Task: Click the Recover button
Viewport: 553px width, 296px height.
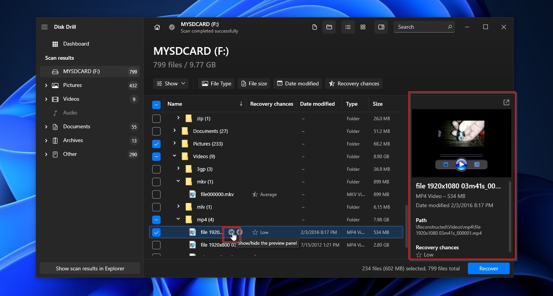Action: 489,268
